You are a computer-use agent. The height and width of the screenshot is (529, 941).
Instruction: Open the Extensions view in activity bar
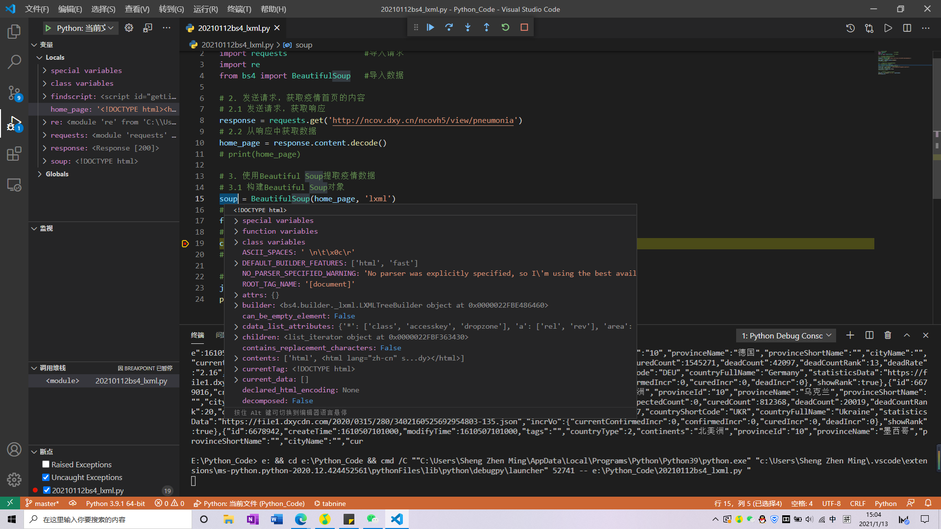[14, 154]
